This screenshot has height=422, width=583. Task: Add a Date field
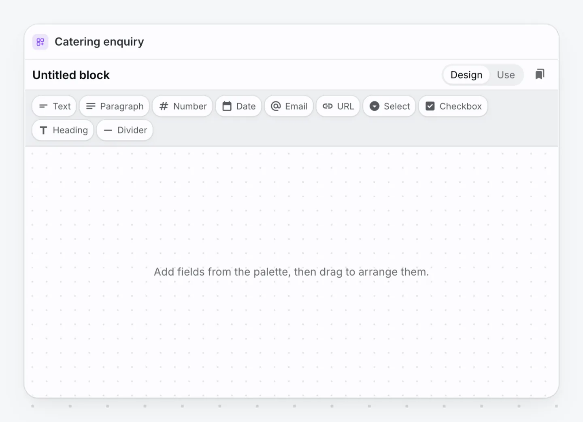click(x=238, y=106)
